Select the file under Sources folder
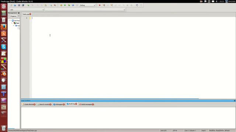This screenshot has width=236, height=132. (x=18, y=28)
